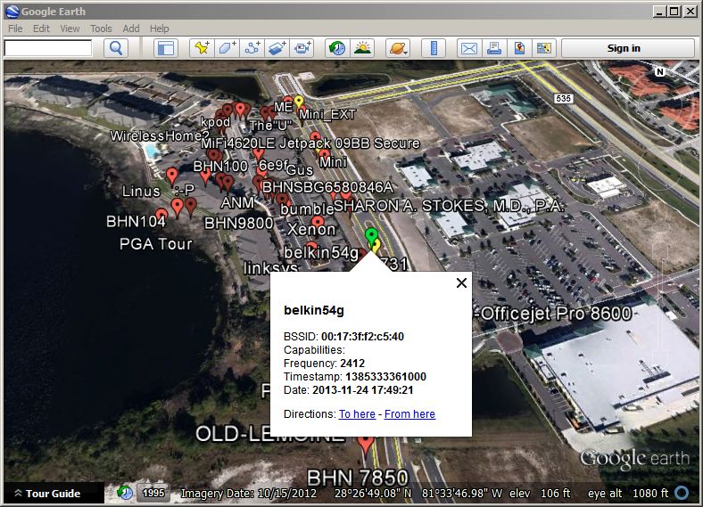Click the Frequency value 2412

point(352,364)
